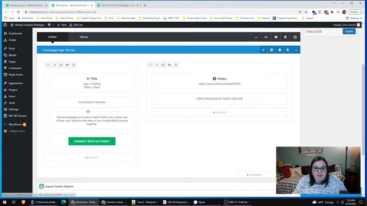Open Wordfence in admin sidebar
The image size is (367, 206).
pyautogui.click(x=15, y=125)
